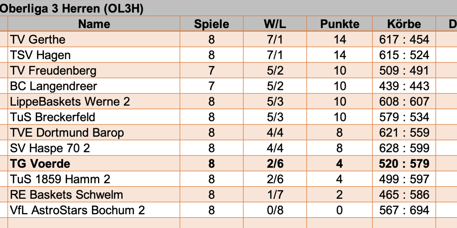Select the Punkte column header
Viewport: 457px width, 228px height.
[340, 24]
